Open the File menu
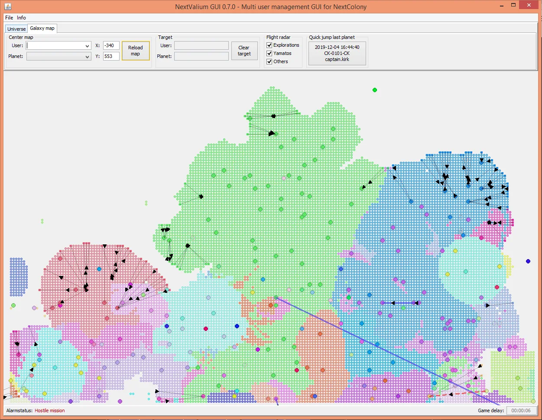This screenshot has height=420, width=542. 9,18
